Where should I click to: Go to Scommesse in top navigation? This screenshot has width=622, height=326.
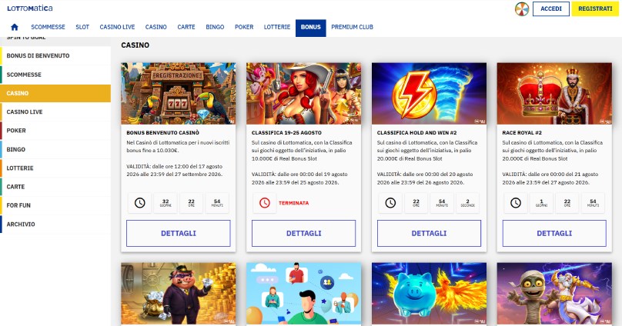coord(48,27)
